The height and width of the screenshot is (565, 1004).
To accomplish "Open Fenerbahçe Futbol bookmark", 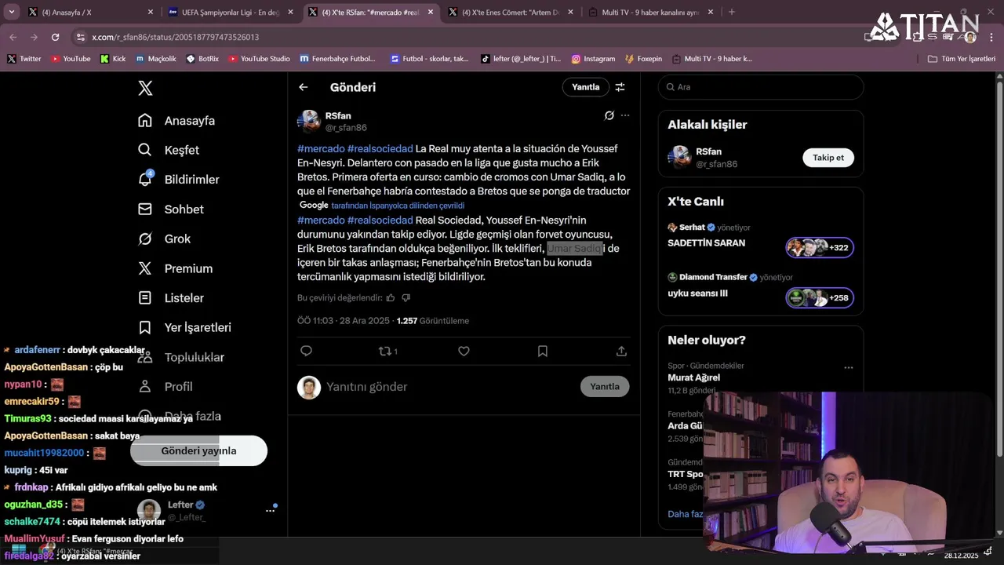I will (338, 59).
